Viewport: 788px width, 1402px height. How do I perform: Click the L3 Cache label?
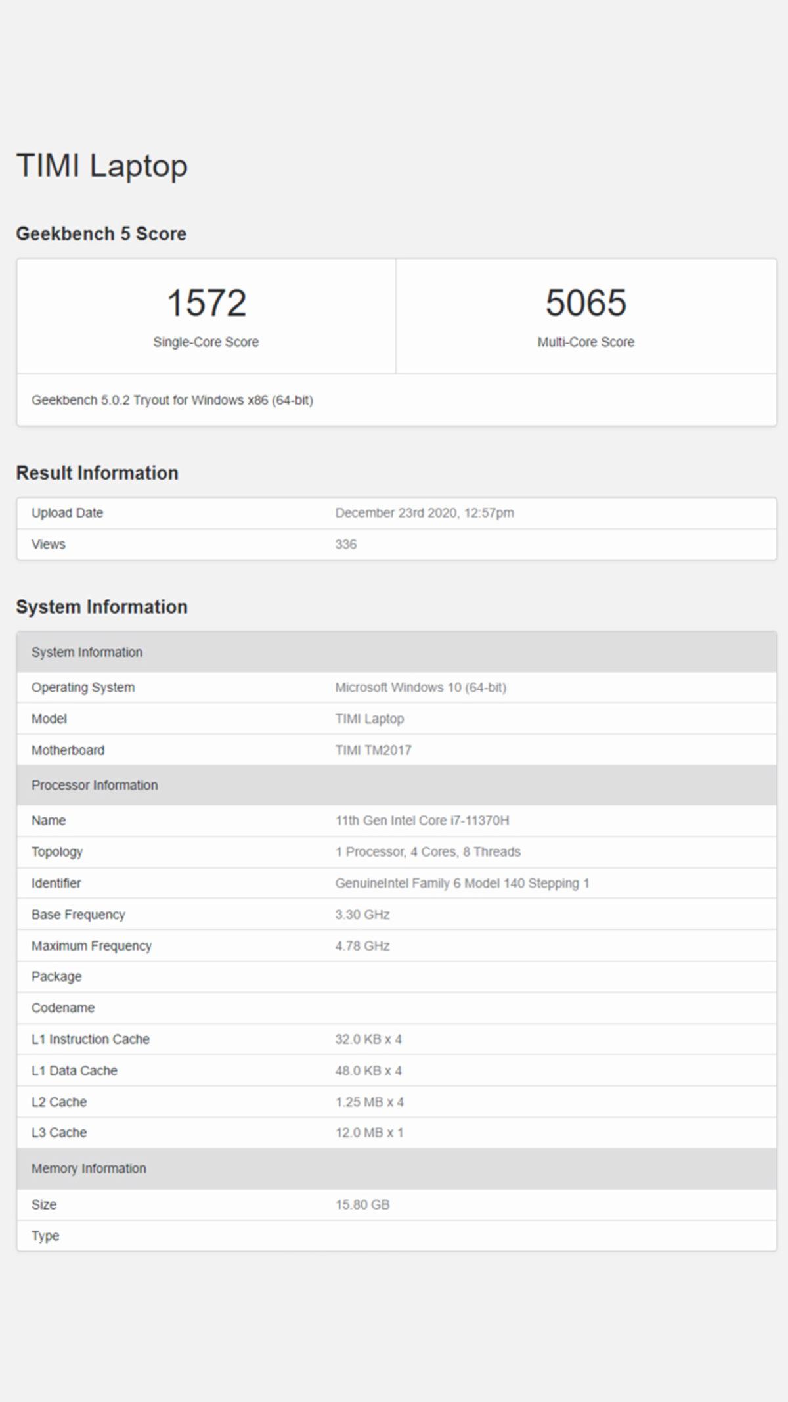tap(59, 1133)
